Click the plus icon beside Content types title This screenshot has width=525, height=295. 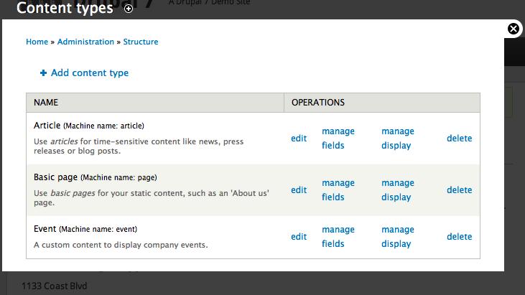pyautogui.click(x=129, y=9)
